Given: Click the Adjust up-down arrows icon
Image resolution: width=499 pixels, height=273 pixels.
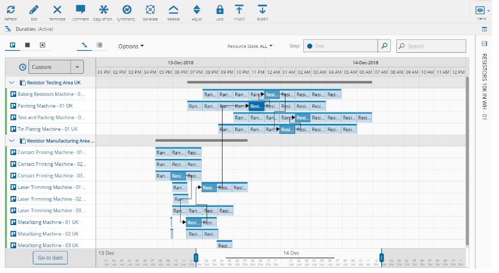Looking at the screenshot, I should pyautogui.click(x=197, y=10).
